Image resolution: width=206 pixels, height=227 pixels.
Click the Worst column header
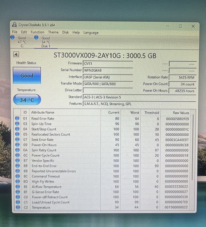pos(131,113)
